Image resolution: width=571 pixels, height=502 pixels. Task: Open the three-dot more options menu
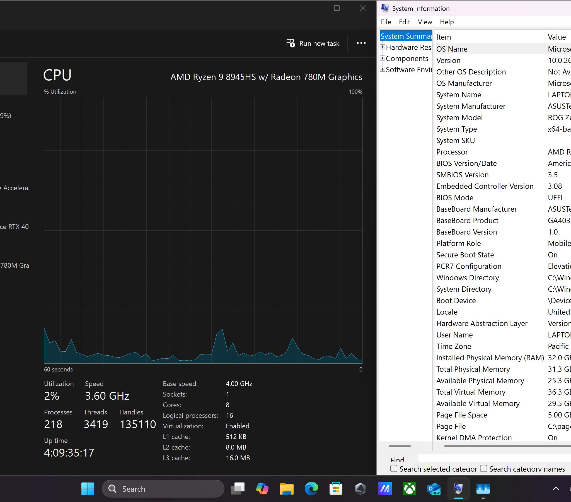[361, 43]
